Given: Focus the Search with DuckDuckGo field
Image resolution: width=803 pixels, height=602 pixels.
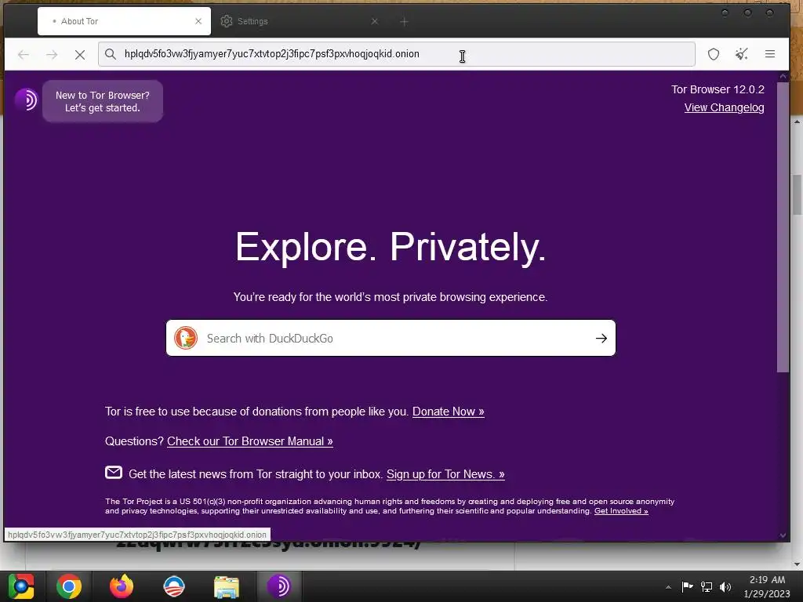Looking at the screenshot, I should (391, 338).
